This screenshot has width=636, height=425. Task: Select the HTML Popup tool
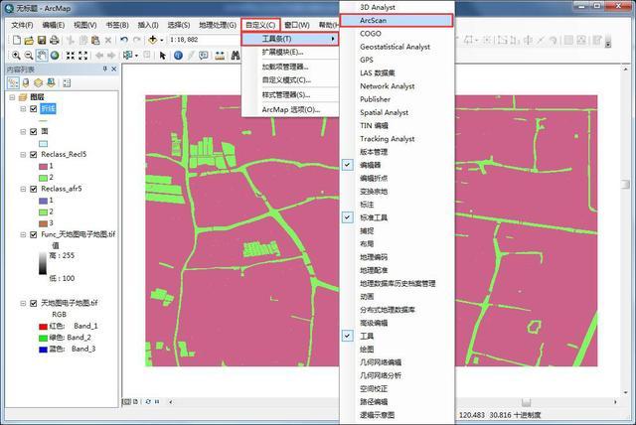[204, 56]
